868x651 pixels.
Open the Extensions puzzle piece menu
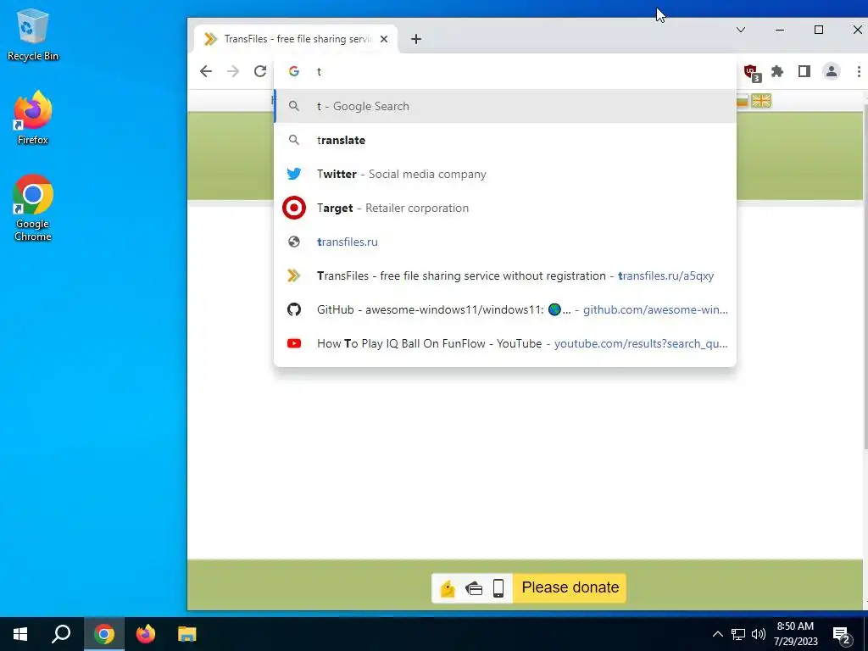point(777,71)
